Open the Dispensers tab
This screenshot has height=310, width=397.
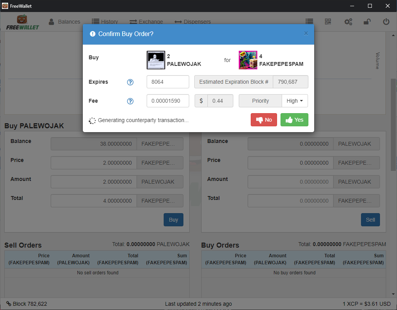coord(193,22)
